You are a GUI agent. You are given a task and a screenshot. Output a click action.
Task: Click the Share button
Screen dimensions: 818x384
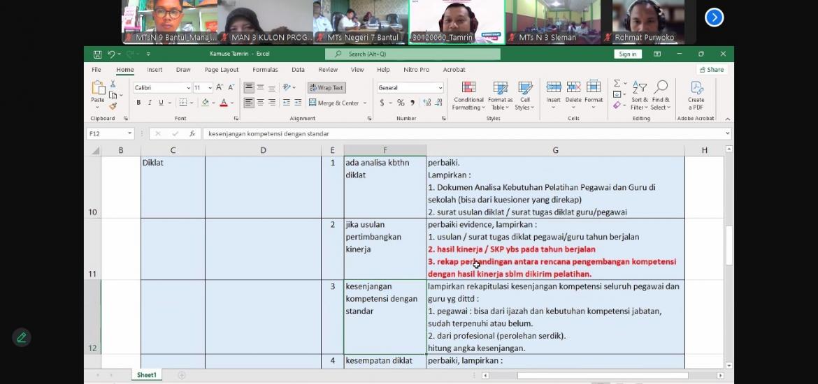click(711, 70)
